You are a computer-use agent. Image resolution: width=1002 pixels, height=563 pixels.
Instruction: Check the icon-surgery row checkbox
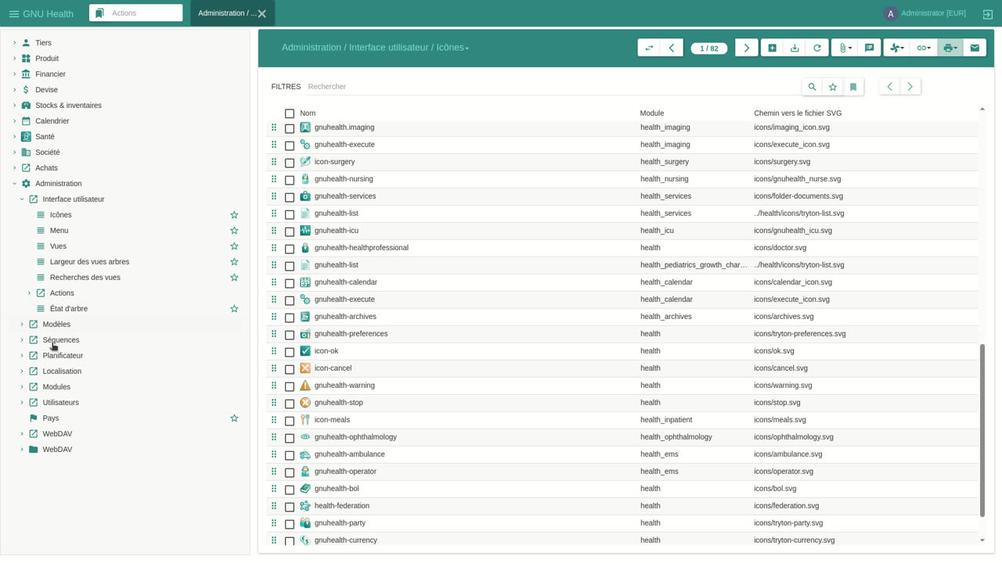coord(290,163)
